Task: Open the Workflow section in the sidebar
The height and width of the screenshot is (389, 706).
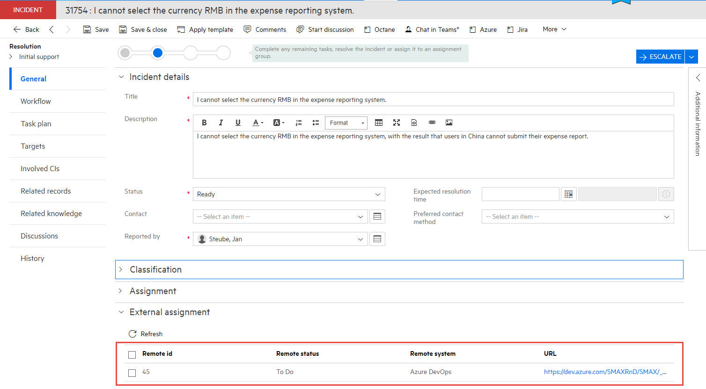Action: 36,101
